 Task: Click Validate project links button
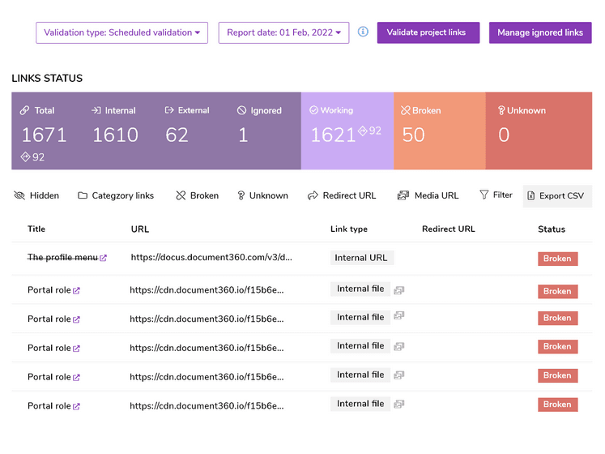point(427,33)
